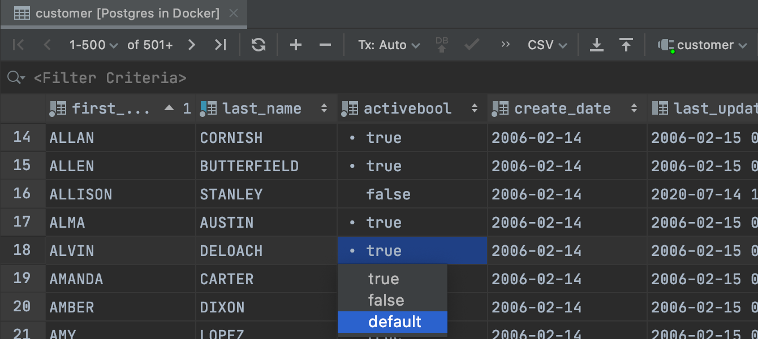Add a new row with plus icon
The image size is (758, 339).
[x=295, y=45]
